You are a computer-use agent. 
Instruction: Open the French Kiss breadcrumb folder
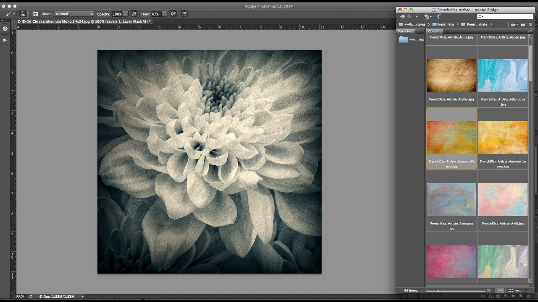pos(445,24)
